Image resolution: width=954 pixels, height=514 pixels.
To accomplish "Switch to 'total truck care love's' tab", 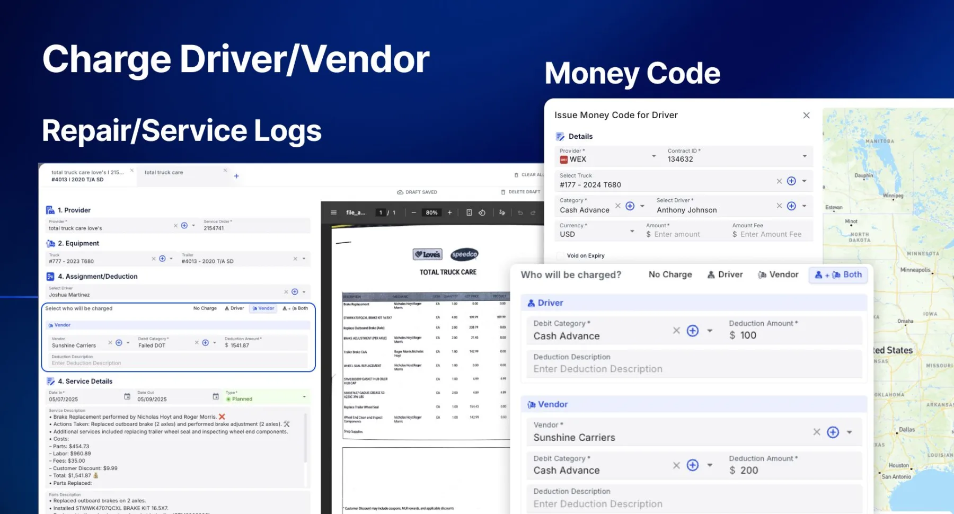I will click(x=87, y=175).
